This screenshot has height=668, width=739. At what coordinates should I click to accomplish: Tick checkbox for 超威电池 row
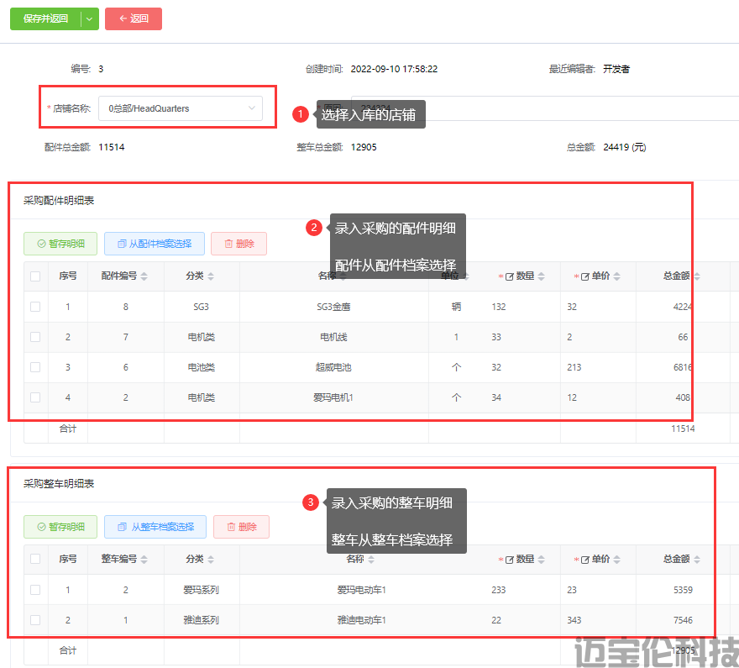(35, 367)
